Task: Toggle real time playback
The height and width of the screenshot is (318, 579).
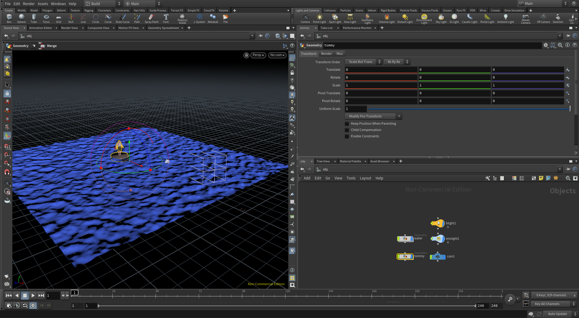Action: click(33, 305)
